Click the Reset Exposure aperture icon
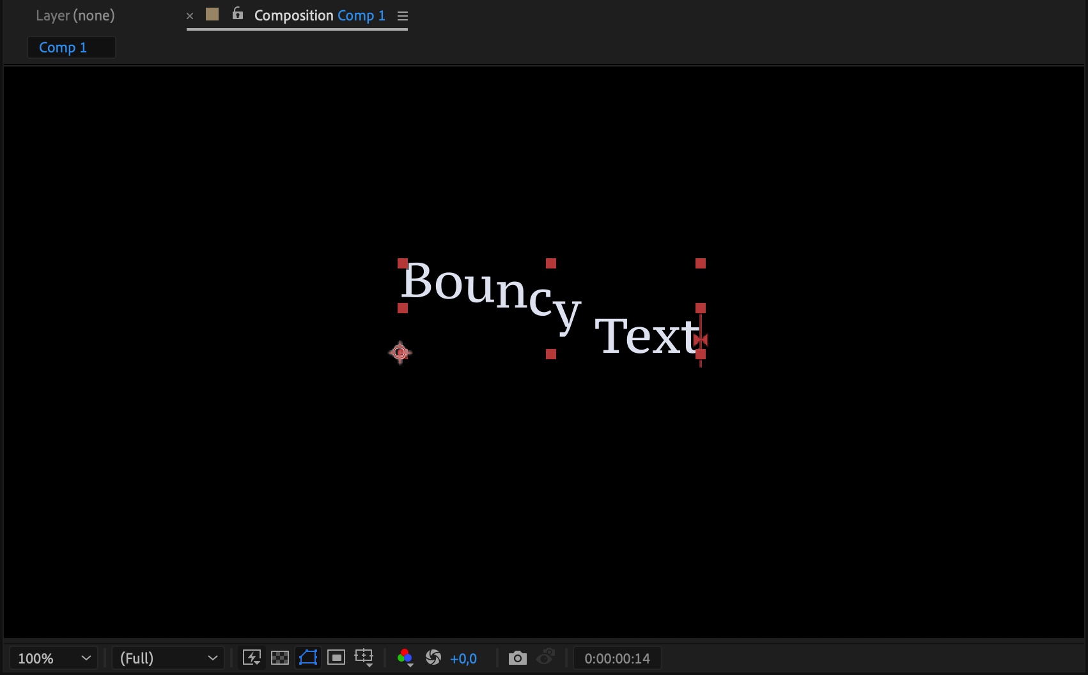Viewport: 1088px width, 675px height. (433, 658)
